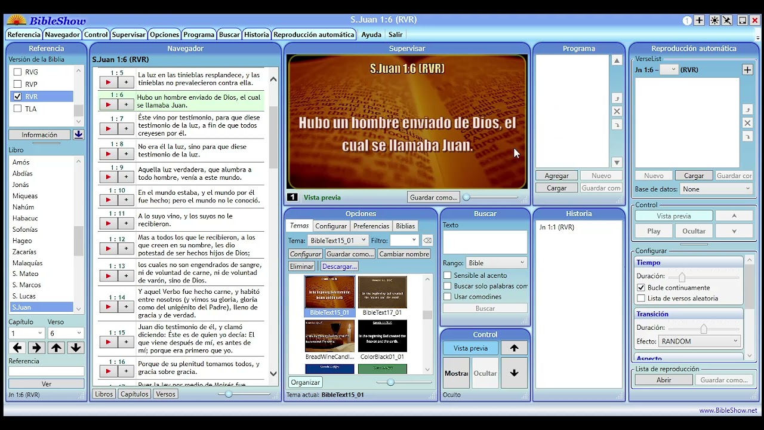764x430 pixels.
Task: Open the Reproducción automática menu
Action: click(x=314, y=35)
